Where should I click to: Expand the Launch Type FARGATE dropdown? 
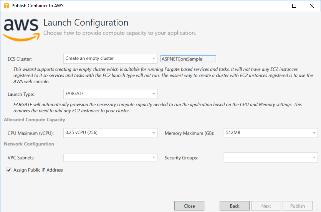(110, 94)
